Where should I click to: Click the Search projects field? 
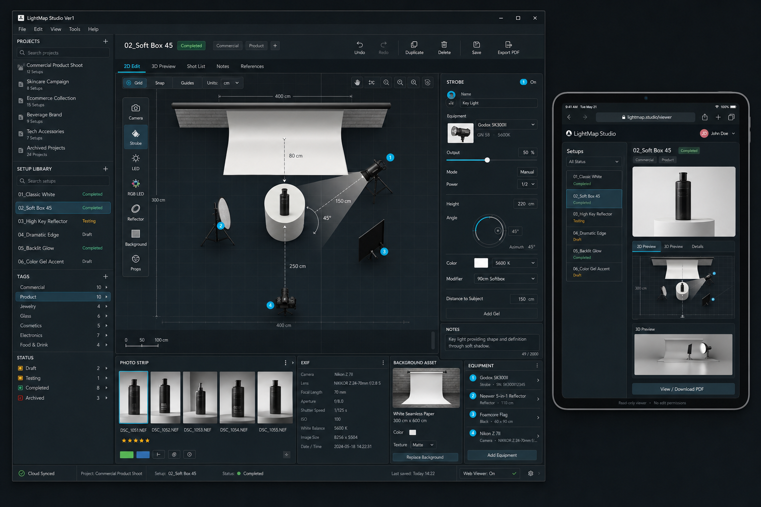63,52
